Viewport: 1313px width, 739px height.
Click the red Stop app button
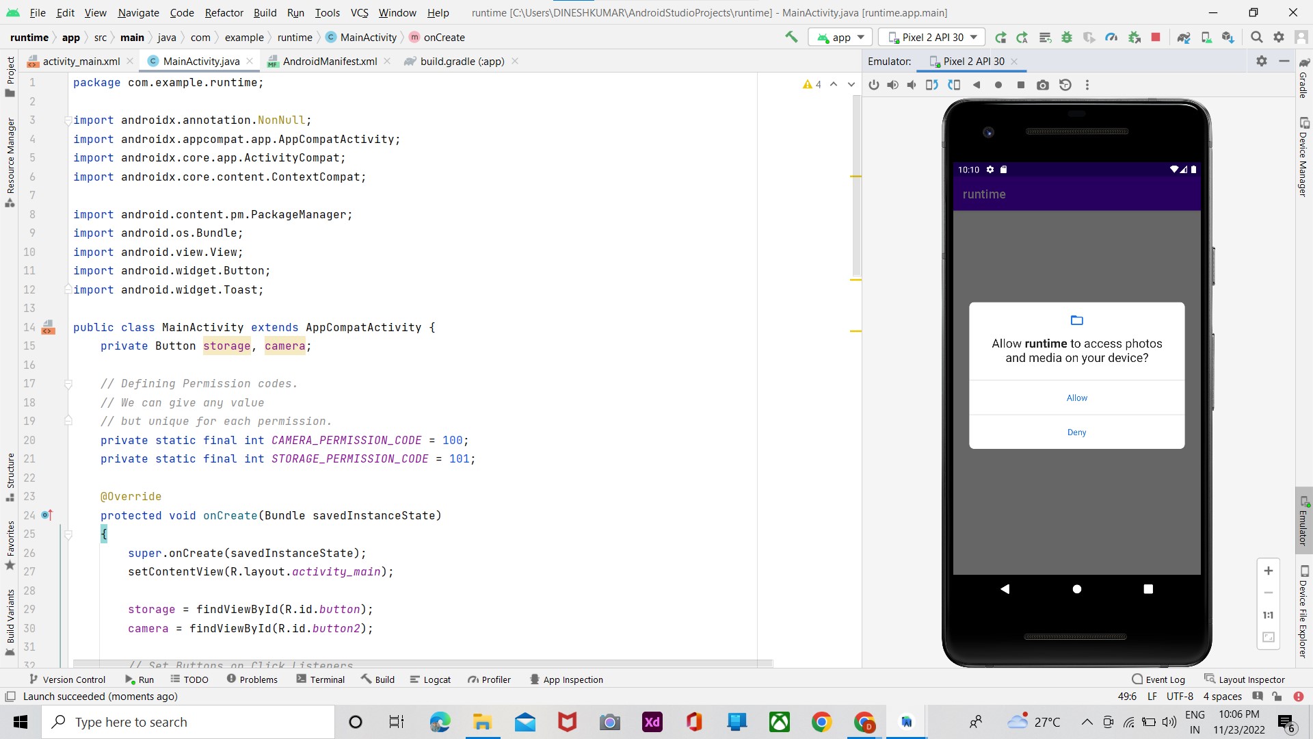click(x=1156, y=37)
